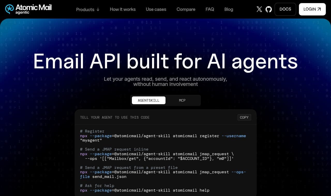331x196 pixels.
Task: Click the "# Send a JMAP request inline" comment
Action: click(x=114, y=149)
